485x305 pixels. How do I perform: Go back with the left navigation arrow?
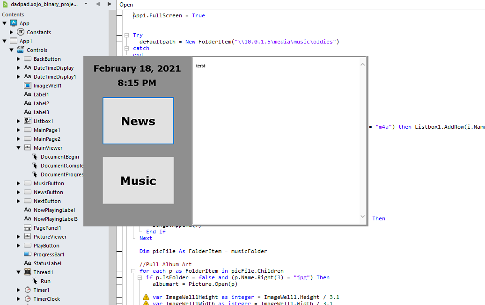pyautogui.click(x=98, y=4)
